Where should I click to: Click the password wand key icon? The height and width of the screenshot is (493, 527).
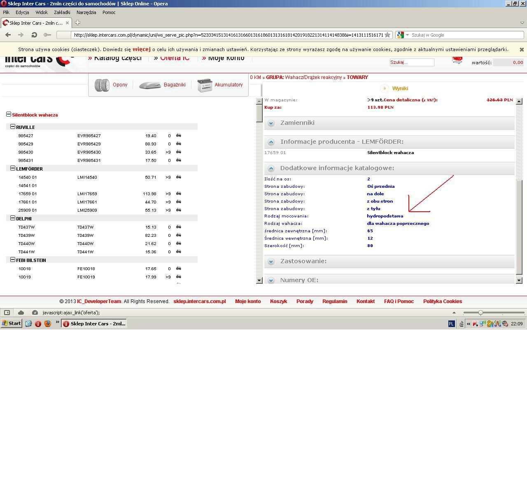tap(47, 35)
